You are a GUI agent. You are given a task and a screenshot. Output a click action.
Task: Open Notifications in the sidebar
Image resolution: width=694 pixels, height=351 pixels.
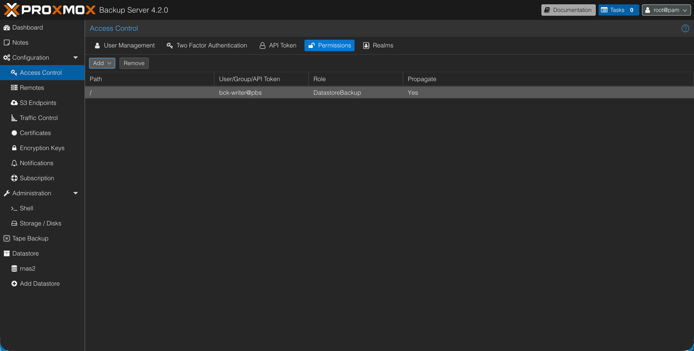[42, 163]
